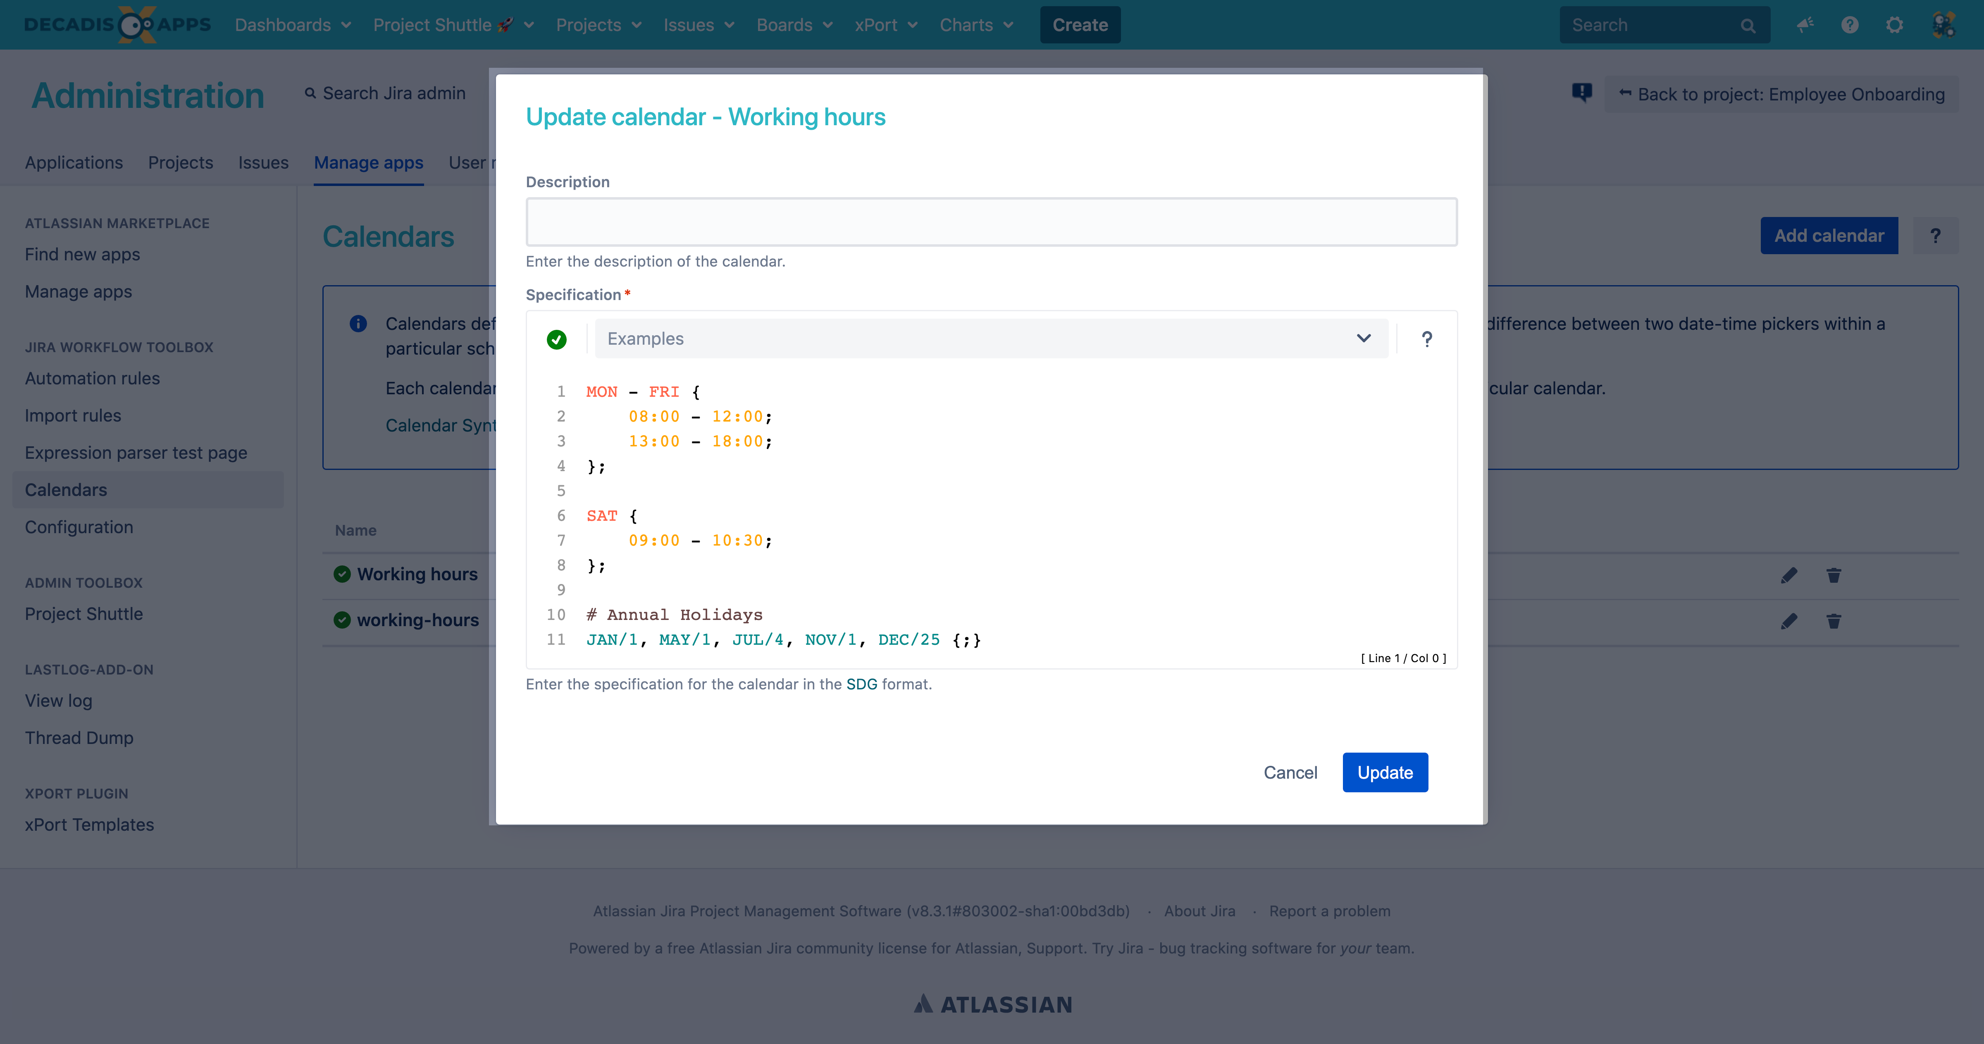Open Project Shuttle in the Admin Toolbox sidebar
The width and height of the screenshot is (1984, 1044).
point(84,614)
